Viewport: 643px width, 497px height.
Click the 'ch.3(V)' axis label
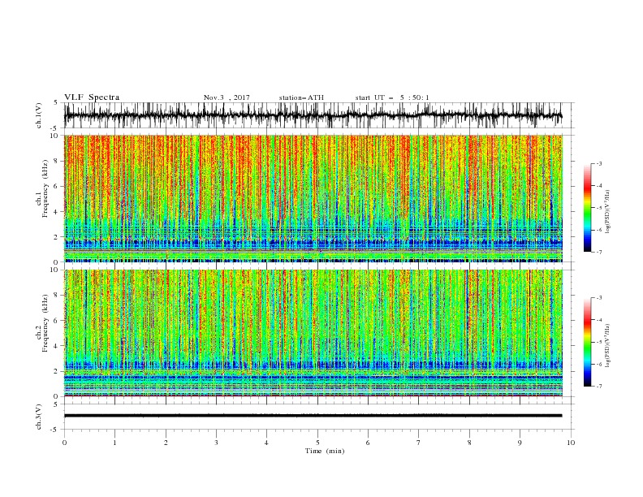click(x=39, y=417)
